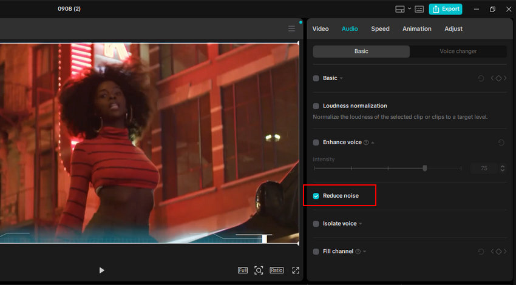Click the Intensity value field showing 75

coord(483,169)
